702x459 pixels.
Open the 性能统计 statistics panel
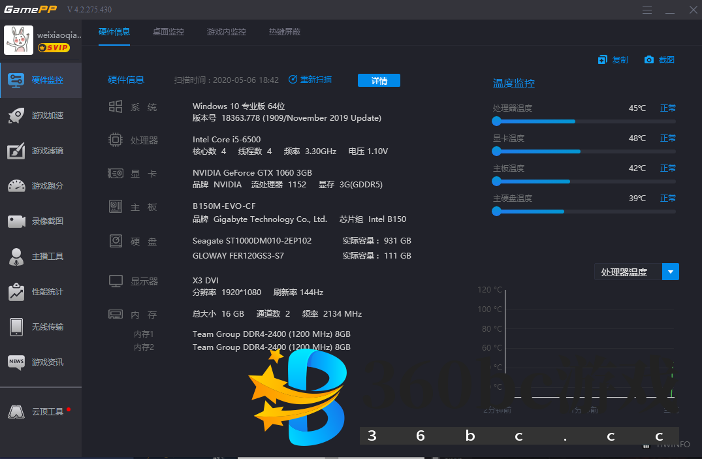point(40,292)
